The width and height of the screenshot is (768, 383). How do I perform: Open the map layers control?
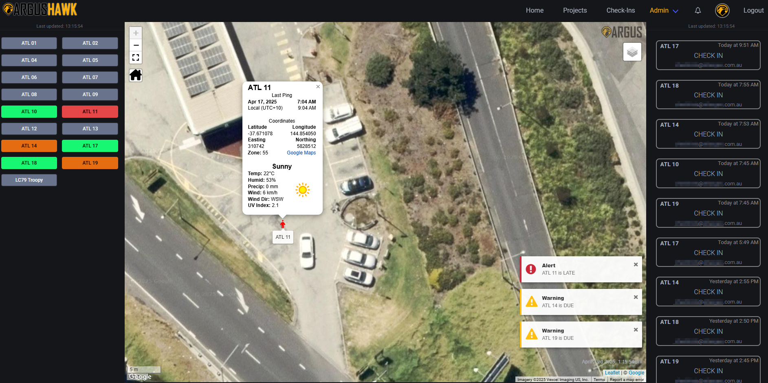point(632,52)
